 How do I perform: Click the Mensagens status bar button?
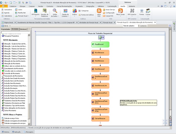28,132
